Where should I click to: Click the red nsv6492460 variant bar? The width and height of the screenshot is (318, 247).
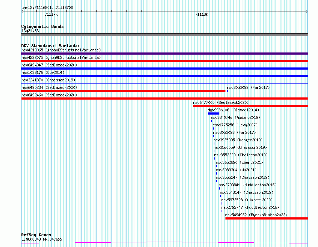pyautogui.click(x=164, y=99)
